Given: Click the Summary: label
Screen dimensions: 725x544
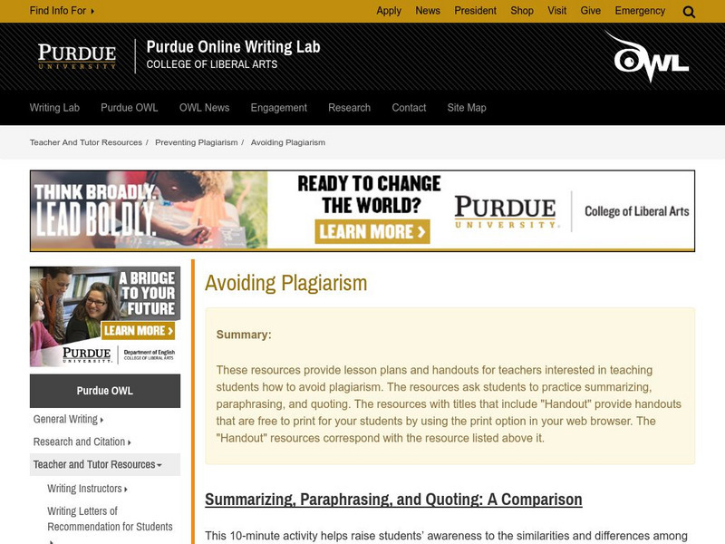Looking at the screenshot, I should (244, 335).
